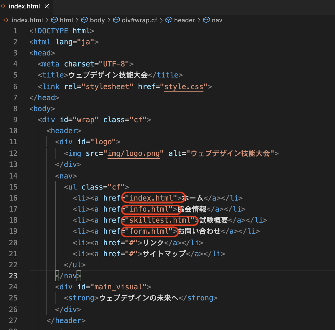Screen dimensions: 335x330
Task: Click line number 14 in the gutter
Action: click(13, 176)
